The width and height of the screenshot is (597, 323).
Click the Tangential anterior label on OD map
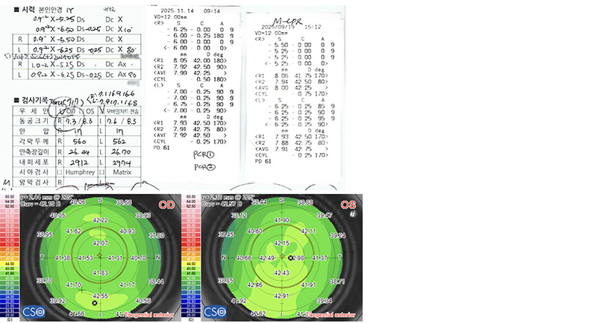pos(149,315)
